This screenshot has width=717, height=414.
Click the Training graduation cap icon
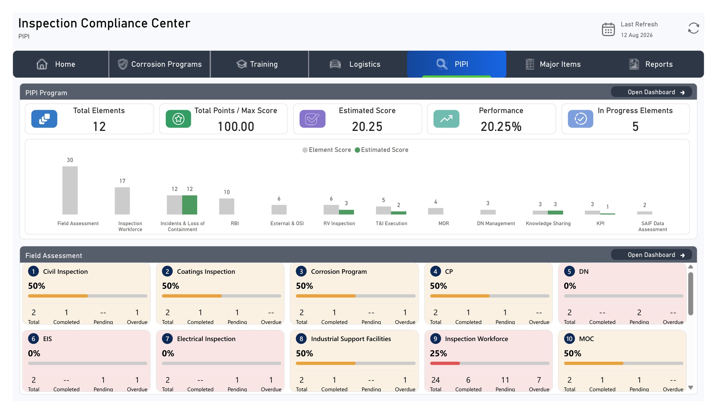[x=242, y=64]
